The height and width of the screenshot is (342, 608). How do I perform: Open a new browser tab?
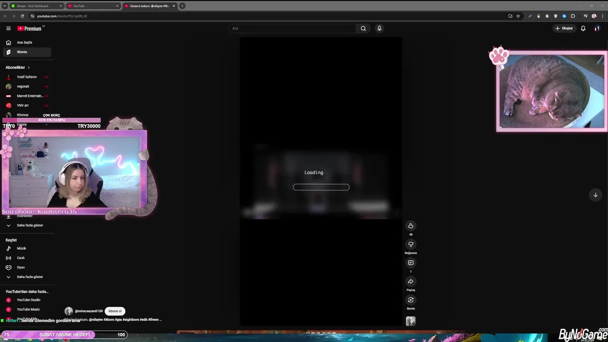(x=182, y=6)
